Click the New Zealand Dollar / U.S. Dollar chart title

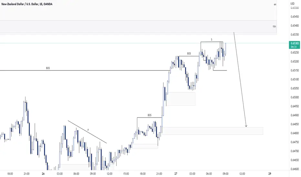pyautogui.click(x=27, y=4)
